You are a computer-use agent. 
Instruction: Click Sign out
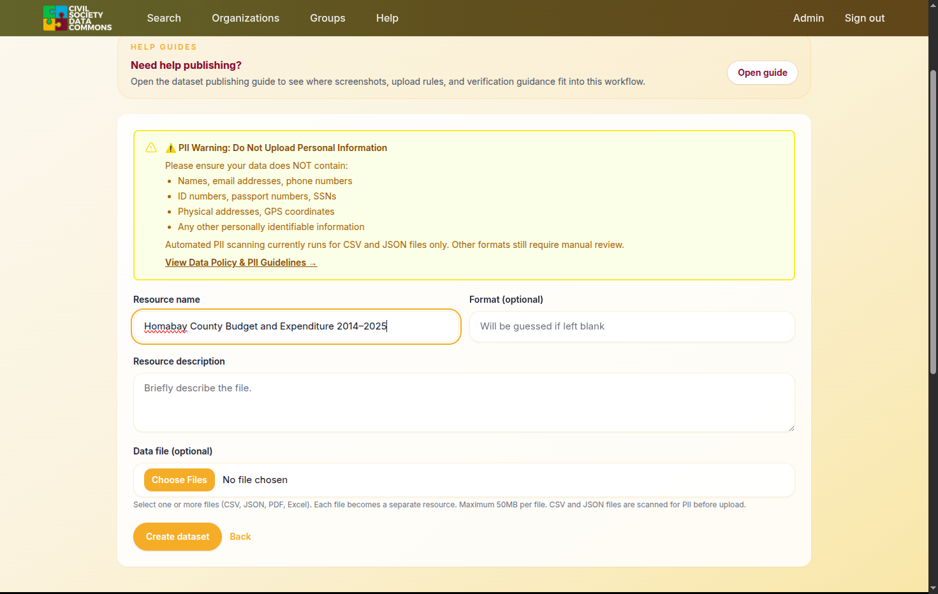point(865,18)
